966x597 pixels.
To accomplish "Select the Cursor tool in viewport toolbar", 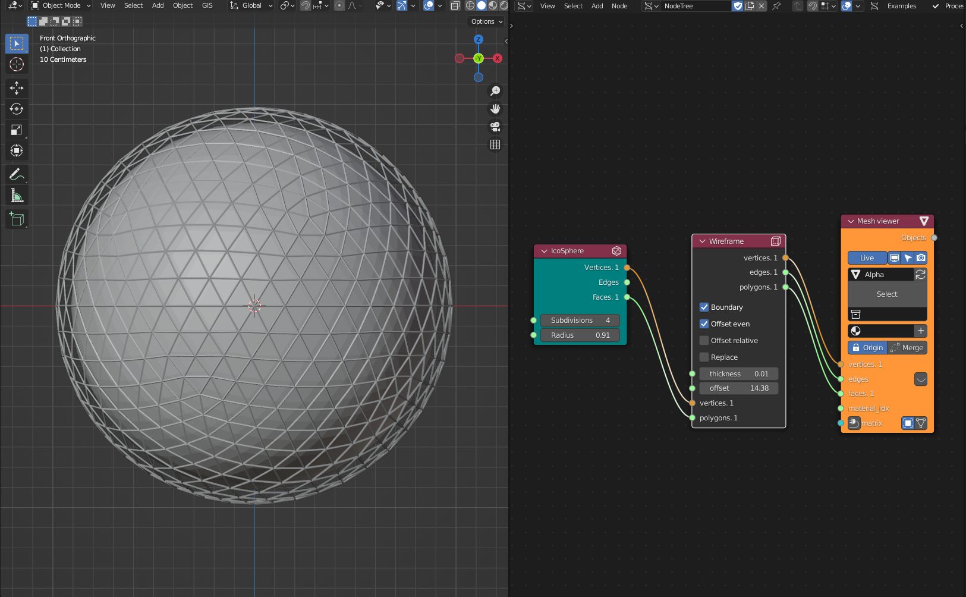I will point(17,64).
